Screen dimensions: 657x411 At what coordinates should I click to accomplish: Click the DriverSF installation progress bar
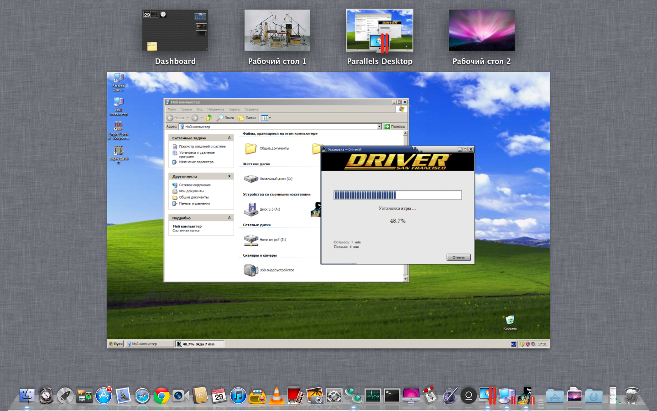point(397,195)
